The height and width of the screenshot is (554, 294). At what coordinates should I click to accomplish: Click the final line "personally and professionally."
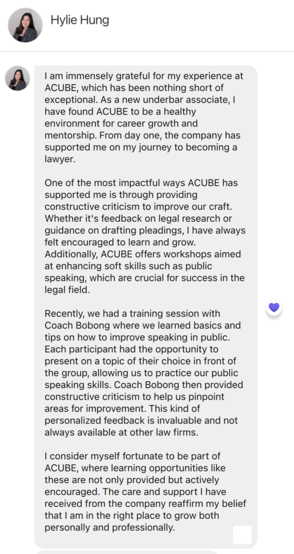[x=110, y=527]
